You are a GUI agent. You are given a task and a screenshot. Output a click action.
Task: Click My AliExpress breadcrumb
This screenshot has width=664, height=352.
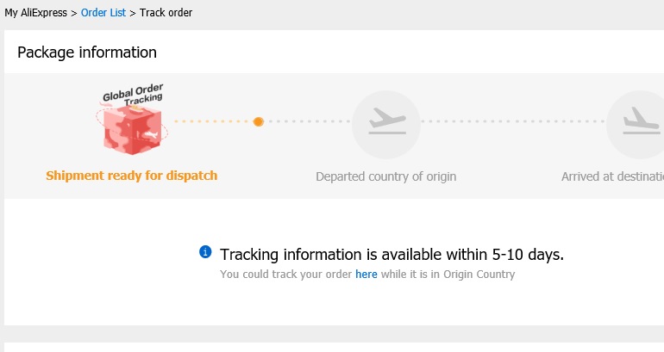(x=36, y=13)
